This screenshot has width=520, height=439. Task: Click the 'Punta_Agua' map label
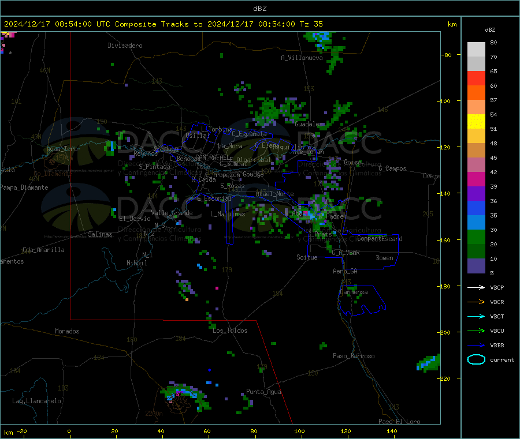[x=263, y=392]
